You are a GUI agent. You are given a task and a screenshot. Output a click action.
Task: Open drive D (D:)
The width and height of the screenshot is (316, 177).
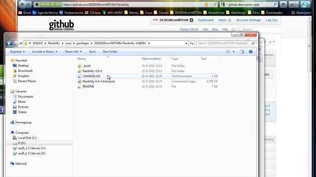(x=21, y=143)
